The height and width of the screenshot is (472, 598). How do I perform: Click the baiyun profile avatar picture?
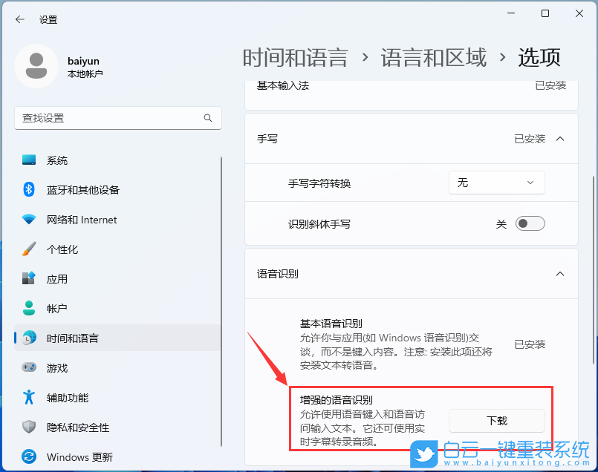click(36, 66)
